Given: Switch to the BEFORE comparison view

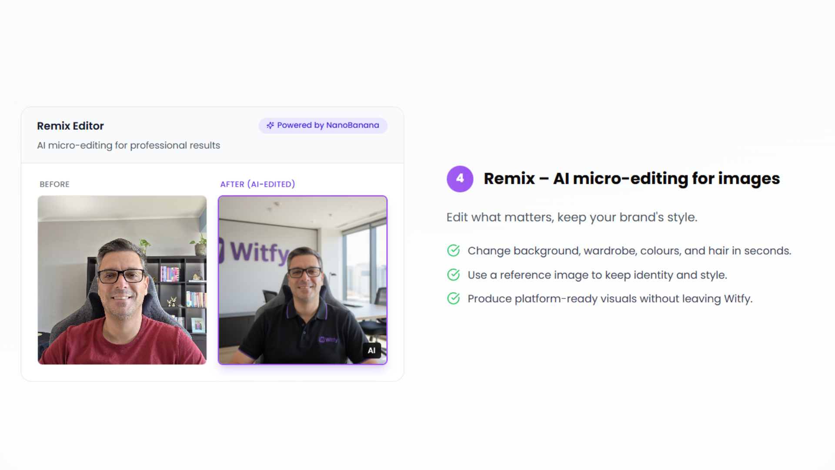Looking at the screenshot, I should point(122,280).
